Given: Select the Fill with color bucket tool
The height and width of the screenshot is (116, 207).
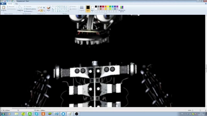Looking at the screenshot, I should click(x=41, y=8).
